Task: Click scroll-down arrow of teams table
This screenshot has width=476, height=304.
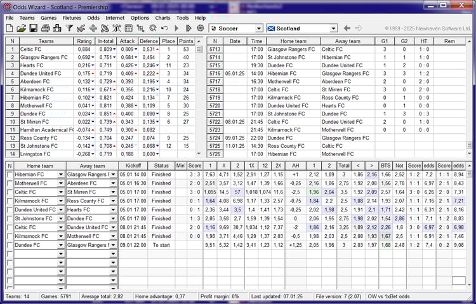Action: [199, 154]
